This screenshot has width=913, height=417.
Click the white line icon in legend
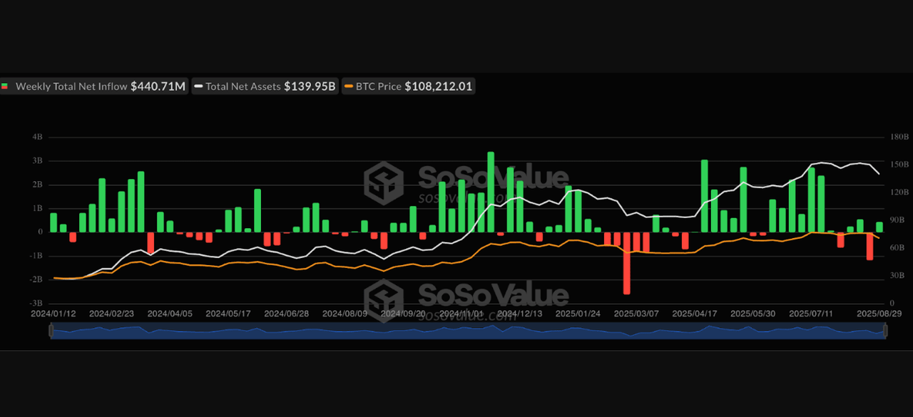198,86
